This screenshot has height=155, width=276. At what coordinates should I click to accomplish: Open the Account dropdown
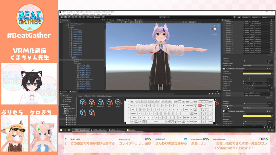246,17
